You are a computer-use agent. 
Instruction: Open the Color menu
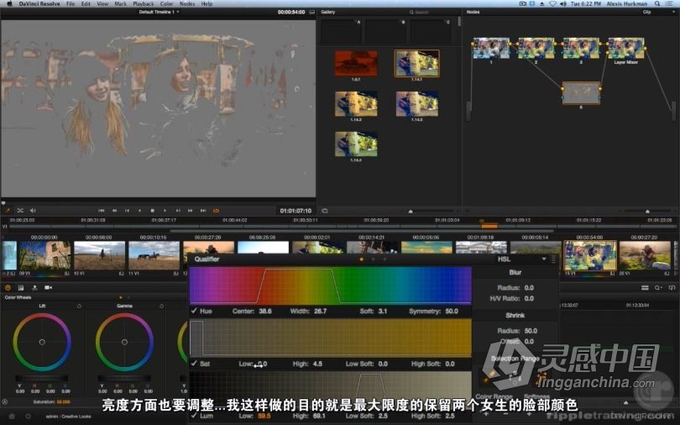click(x=166, y=3)
